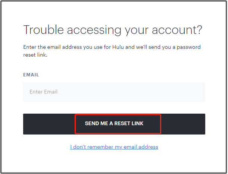The image size is (228, 174).
Task: Click the Trouble accessing your account heading
Action: pyautogui.click(x=113, y=30)
